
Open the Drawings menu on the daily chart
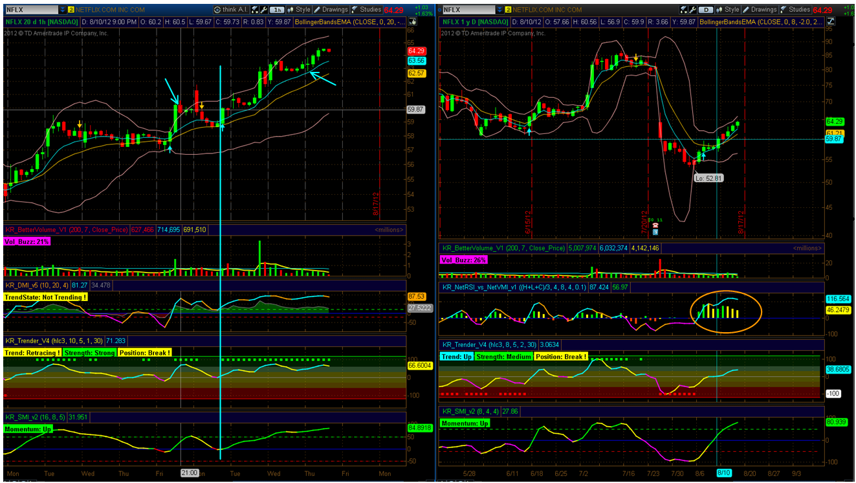coord(760,10)
